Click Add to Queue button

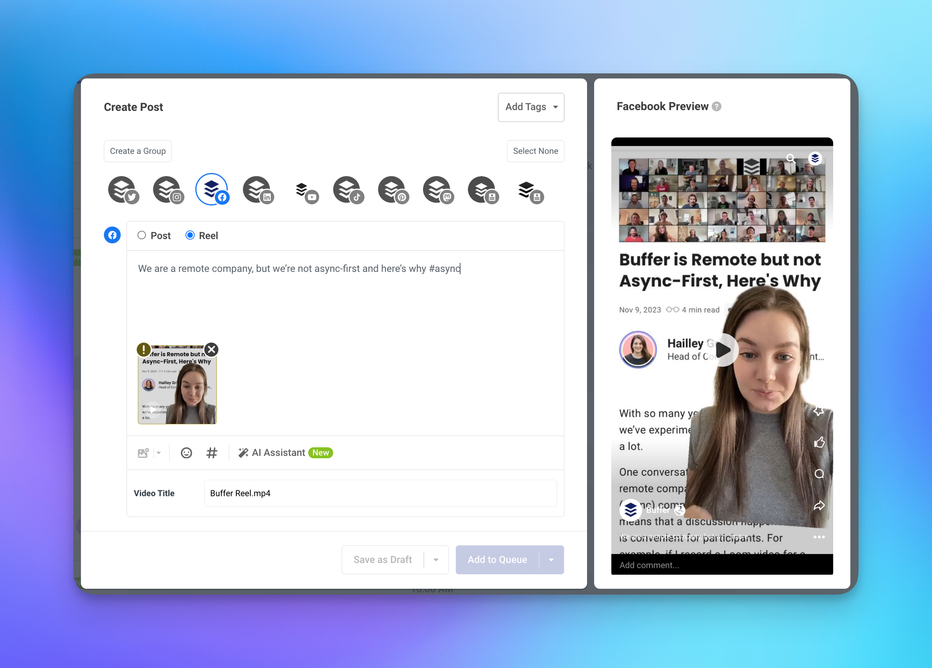[x=497, y=559]
